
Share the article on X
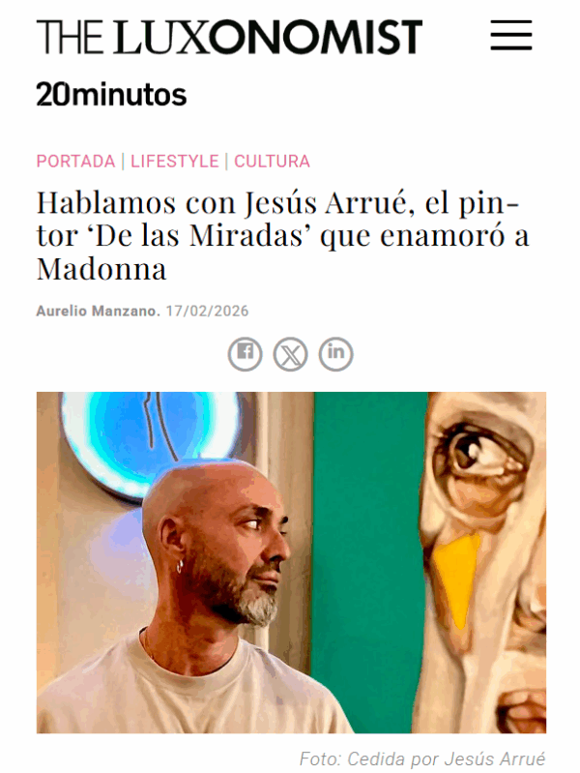point(291,354)
